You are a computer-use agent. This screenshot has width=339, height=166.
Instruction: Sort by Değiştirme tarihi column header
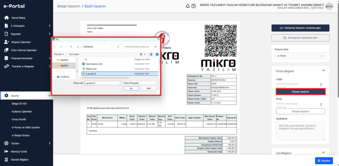click(142, 59)
